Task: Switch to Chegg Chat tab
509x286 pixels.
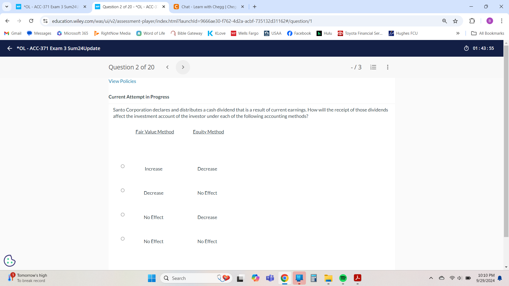Action: click(209, 7)
